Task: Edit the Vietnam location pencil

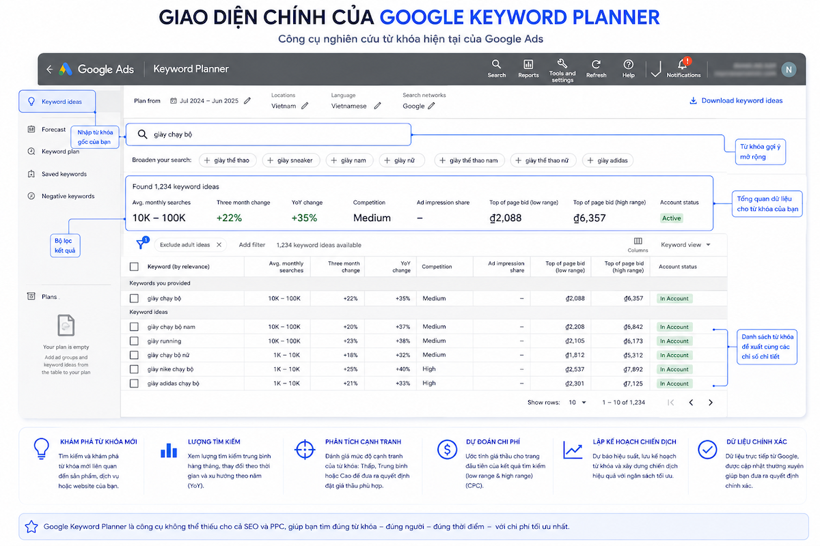Action: pos(305,106)
